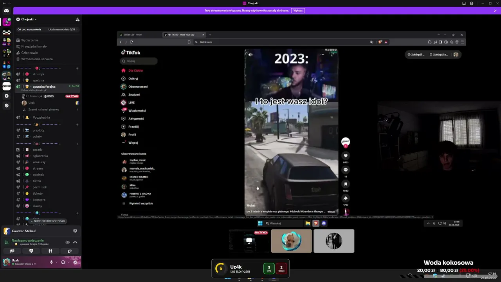Create a channel in the strumyk category

point(77,69)
